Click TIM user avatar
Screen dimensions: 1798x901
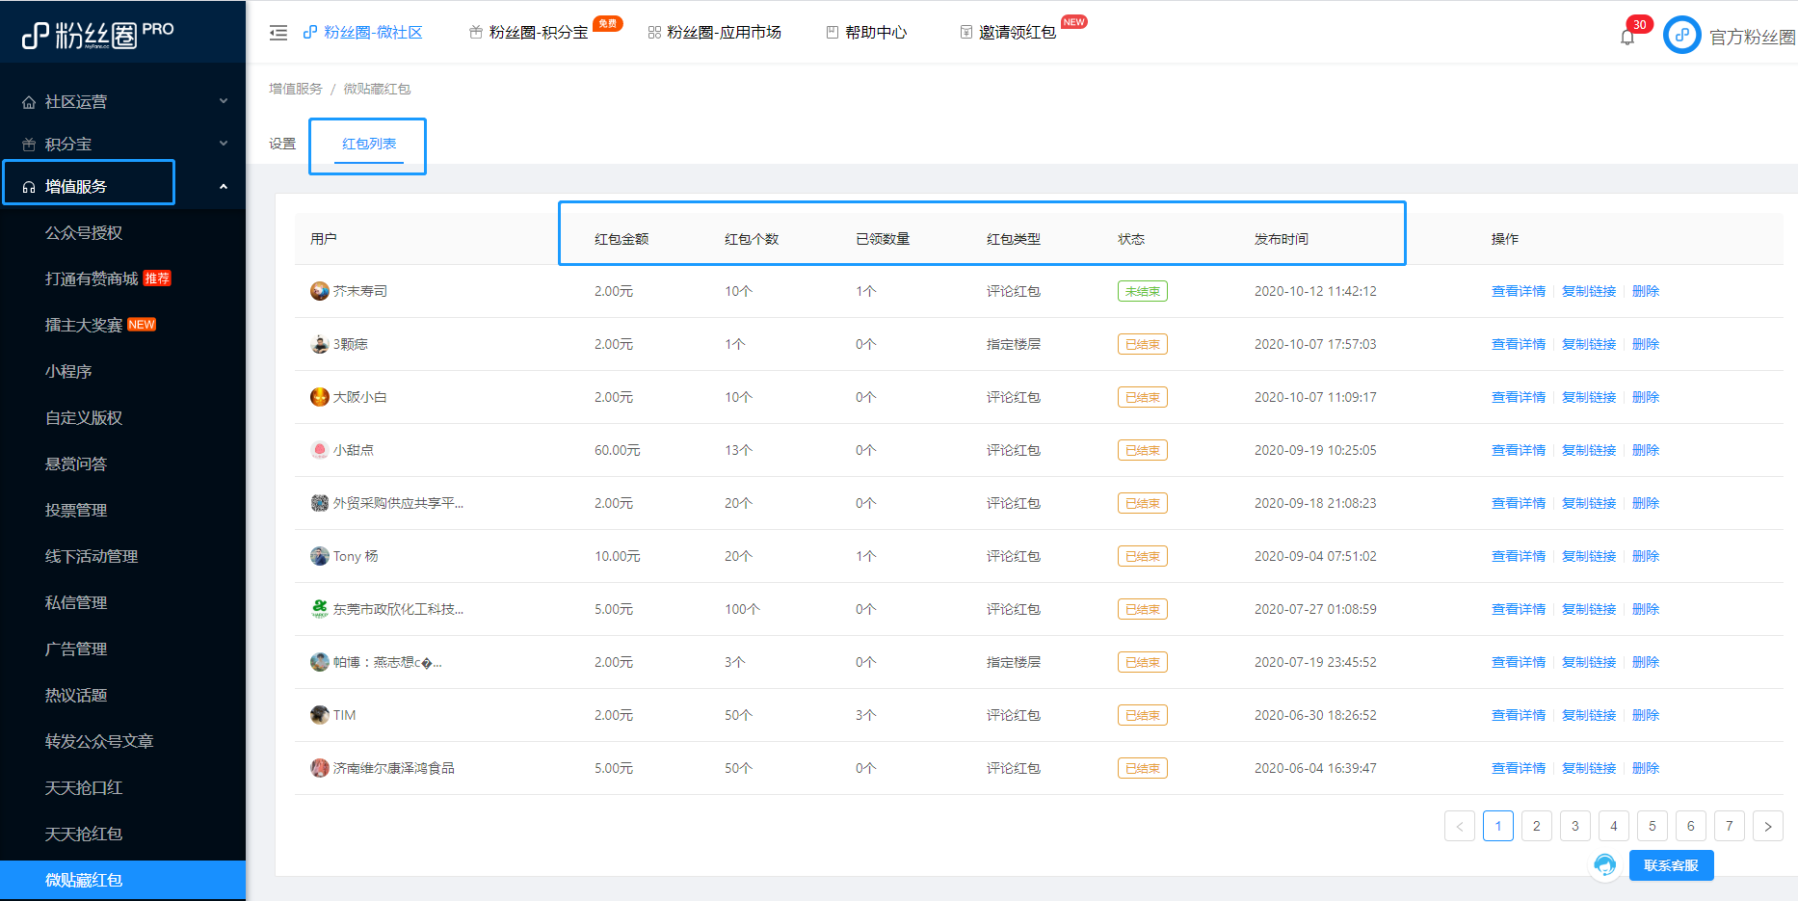(x=320, y=715)
